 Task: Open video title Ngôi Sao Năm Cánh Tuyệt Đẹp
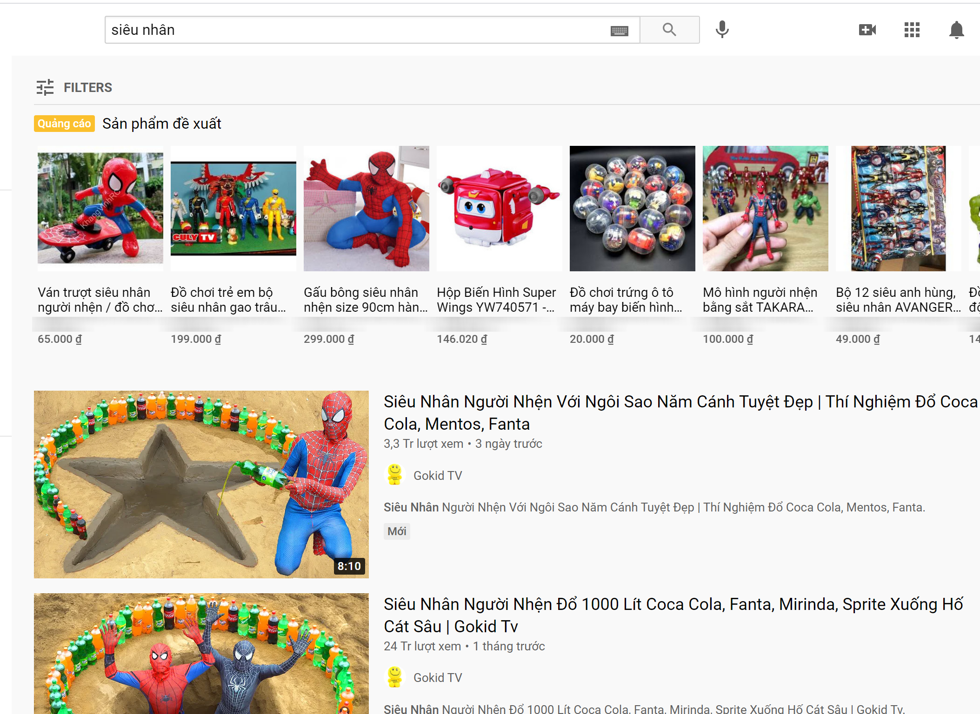click(680, 413)
